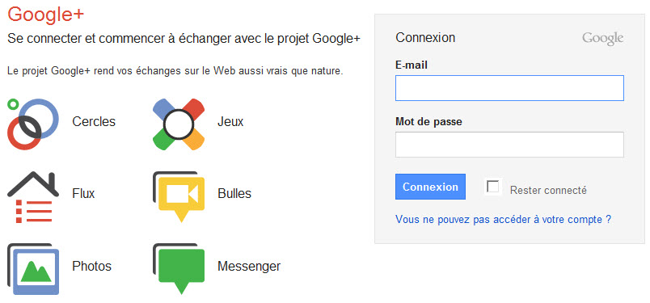Click the Bulles yellow video camera icon
The width and height of the screenshot is (650, 303).
click(179, 196)
